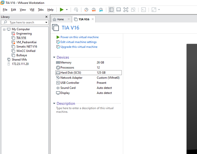Open the Help menu
This screenshot has height=154, width=197.
pyautogui.click(x=50, y=10)
